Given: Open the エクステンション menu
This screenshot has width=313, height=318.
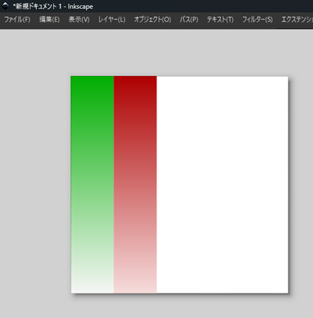Looking at the screenshot, I should pos(297,20).
